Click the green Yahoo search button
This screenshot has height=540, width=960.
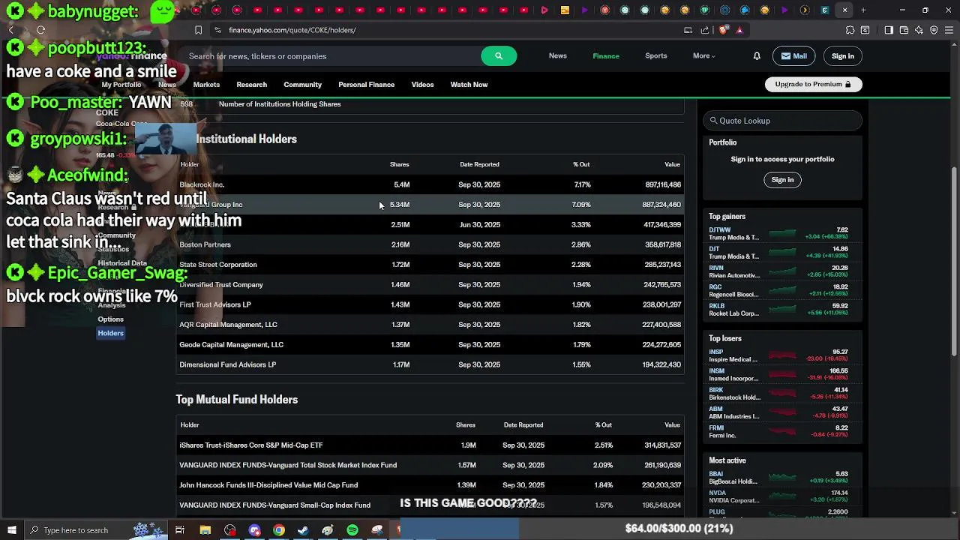pos(499,56)
